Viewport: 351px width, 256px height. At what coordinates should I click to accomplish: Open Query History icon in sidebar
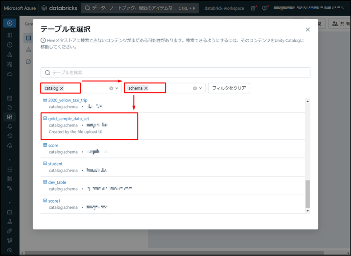10,136
